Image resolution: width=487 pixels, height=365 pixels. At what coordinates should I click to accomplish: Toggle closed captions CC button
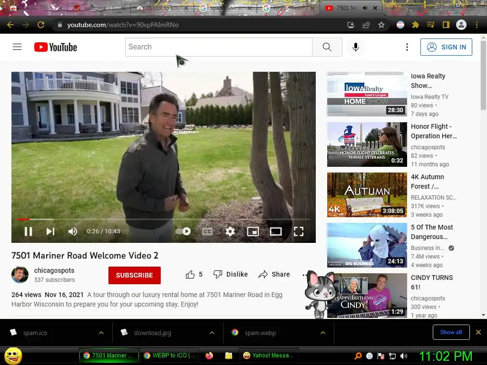207,231
